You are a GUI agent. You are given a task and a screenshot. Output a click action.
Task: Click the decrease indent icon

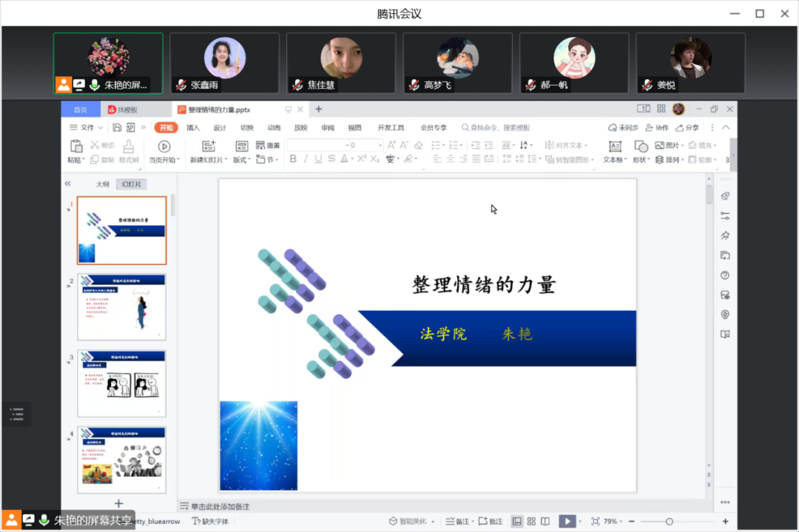[476, 145]
